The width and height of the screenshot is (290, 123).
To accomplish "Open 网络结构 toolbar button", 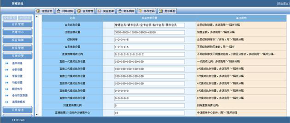I will point(65,11).
